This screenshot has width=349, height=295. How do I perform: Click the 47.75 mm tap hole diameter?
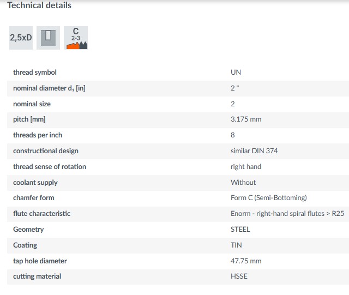[246, 261]
